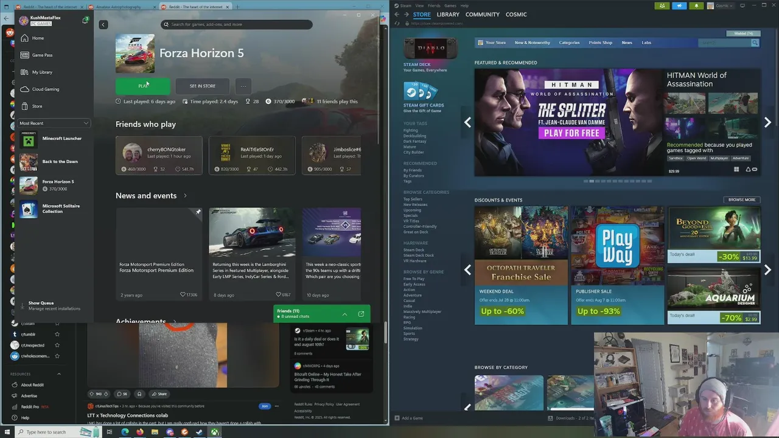Pop out the Xbox Friends chat panel
Viewport: 779px width, 438px height.
361,314
